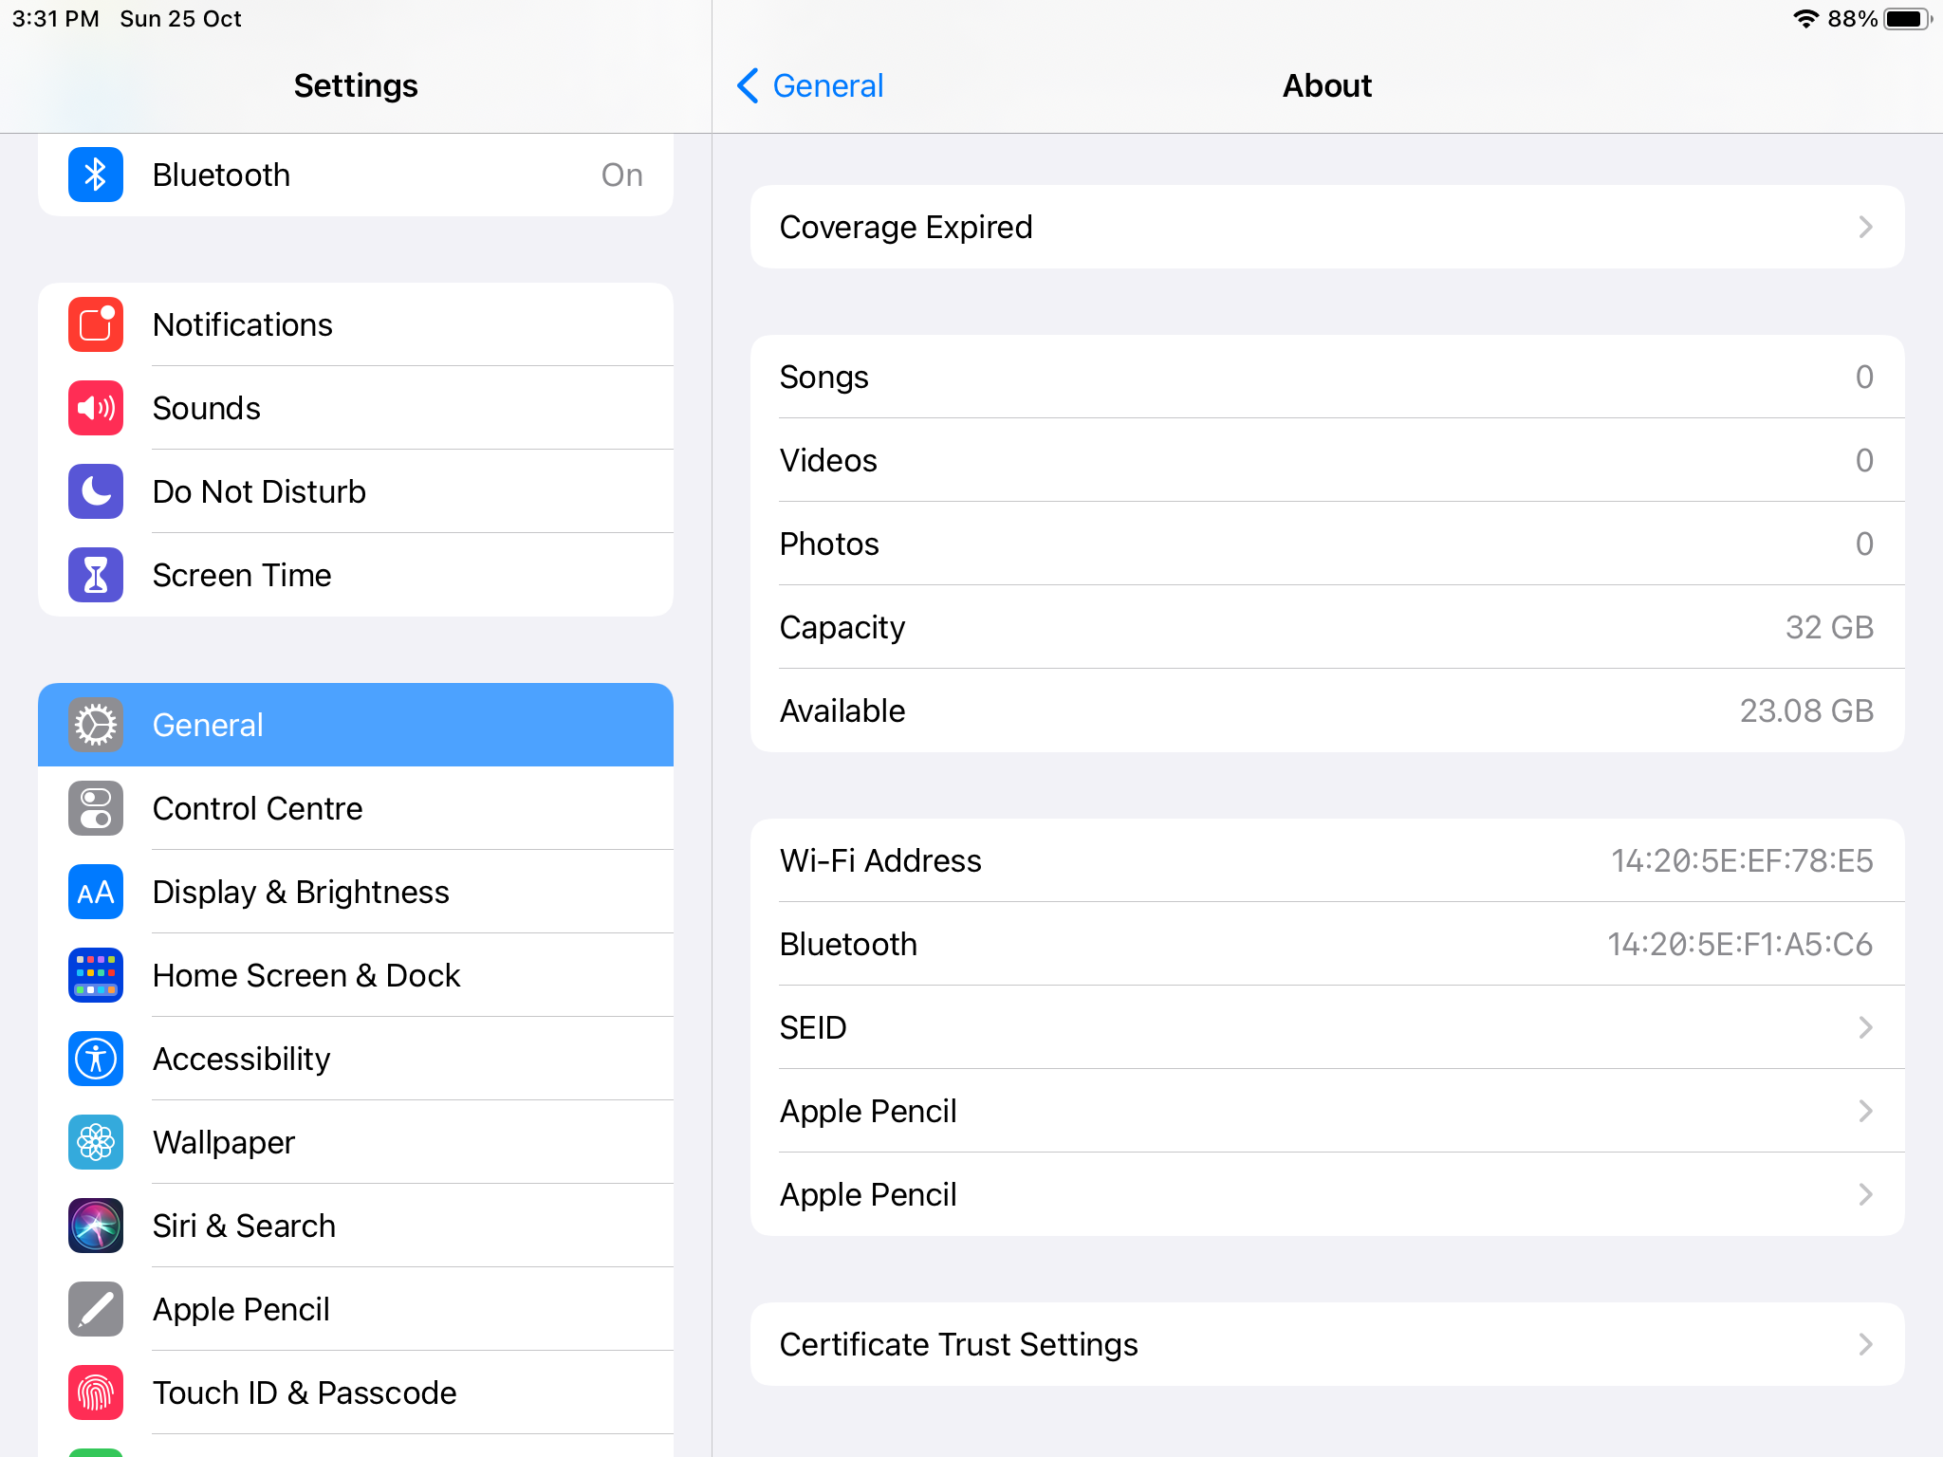This screenshot has width=1943, height=1457.
Task: Tap the Sounds speaker icon
Action: pyautogui.click(x=95, y=408)
